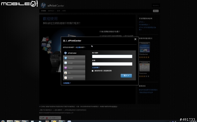This screenshot has height=122, width=197.
Task: Choose AOL as the login provider
Action: [74, 73]
